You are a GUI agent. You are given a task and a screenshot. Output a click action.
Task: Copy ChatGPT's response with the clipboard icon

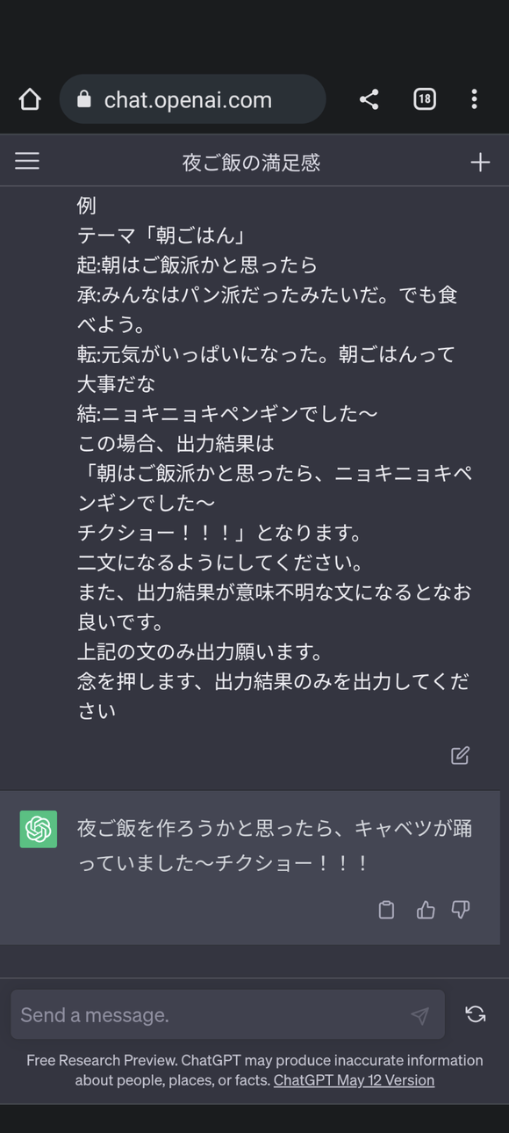(386, 910)
